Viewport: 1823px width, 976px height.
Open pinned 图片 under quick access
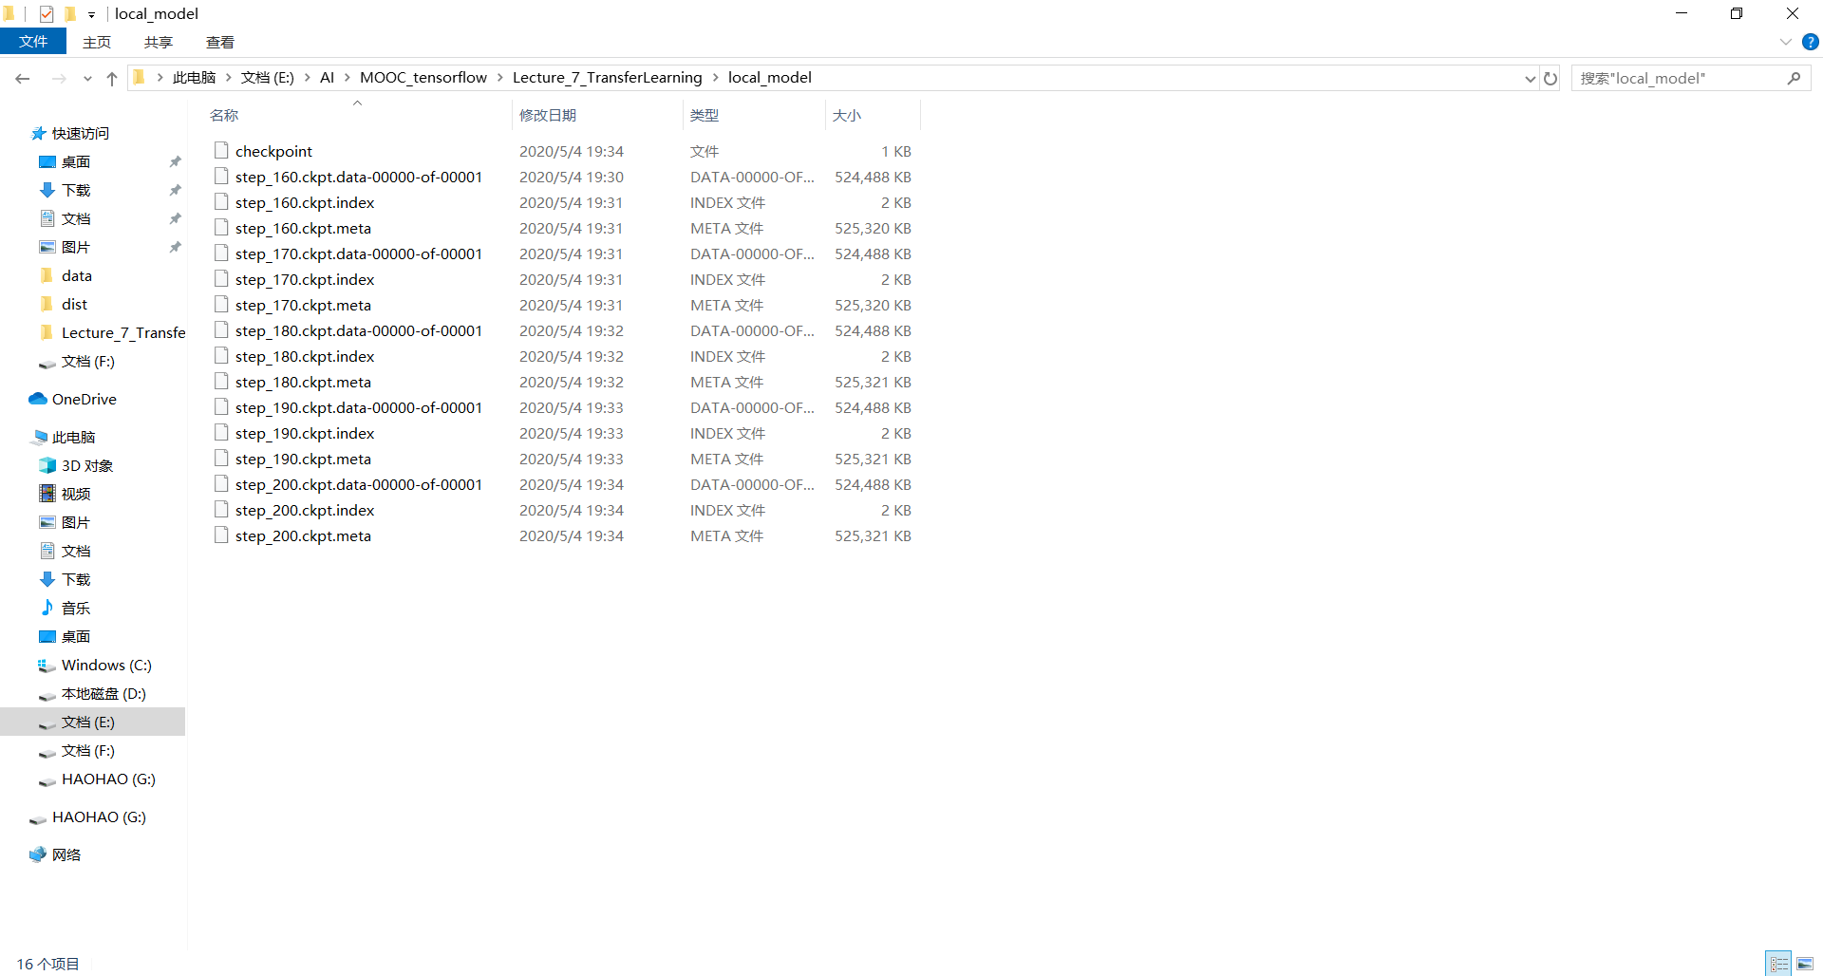coord(76,247)
